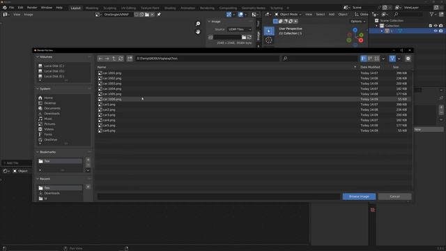Screen dimensions: 446x251
Task: Open the Render menu in Blender
Action: click(32, 8)
